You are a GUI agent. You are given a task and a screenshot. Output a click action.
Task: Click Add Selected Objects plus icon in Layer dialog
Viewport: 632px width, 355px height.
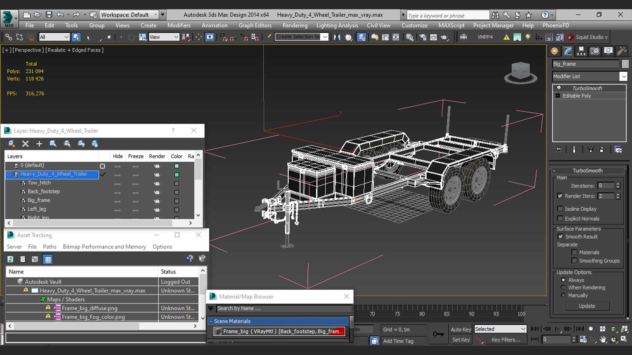39,144
